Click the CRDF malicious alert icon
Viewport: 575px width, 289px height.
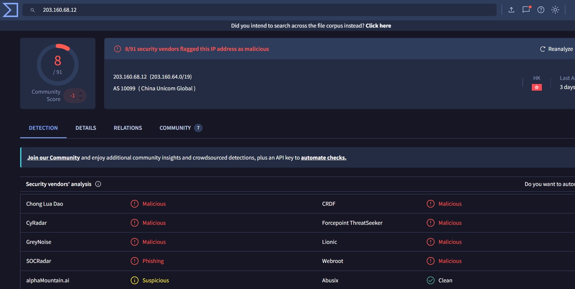[x=431, y=204]
